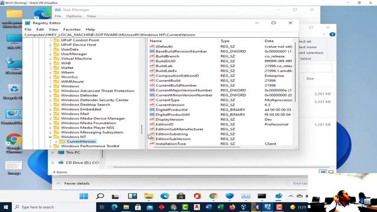Open Task View on the Windows 11 taskbar

point(115,196)
